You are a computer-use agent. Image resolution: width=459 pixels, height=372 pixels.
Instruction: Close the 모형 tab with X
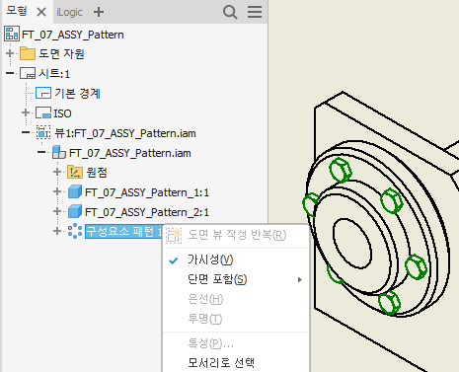pos(41,12)
